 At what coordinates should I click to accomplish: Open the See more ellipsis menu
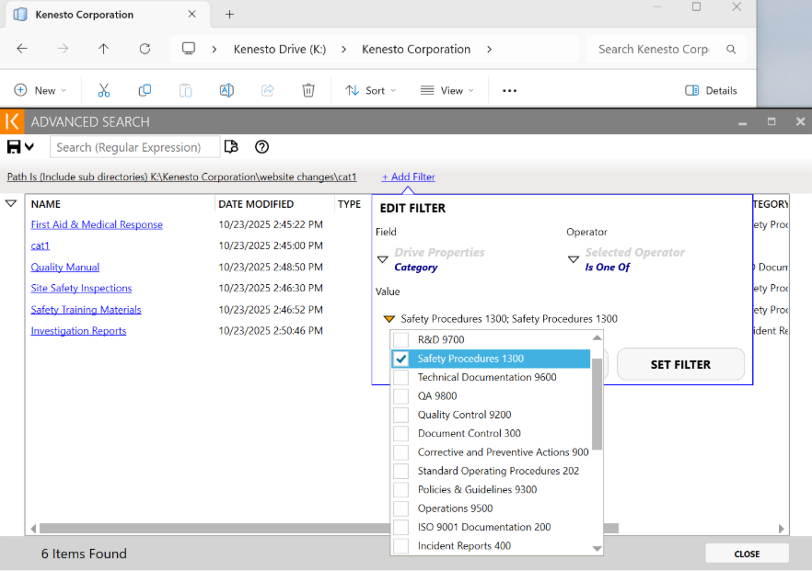[x=510, y=90]
